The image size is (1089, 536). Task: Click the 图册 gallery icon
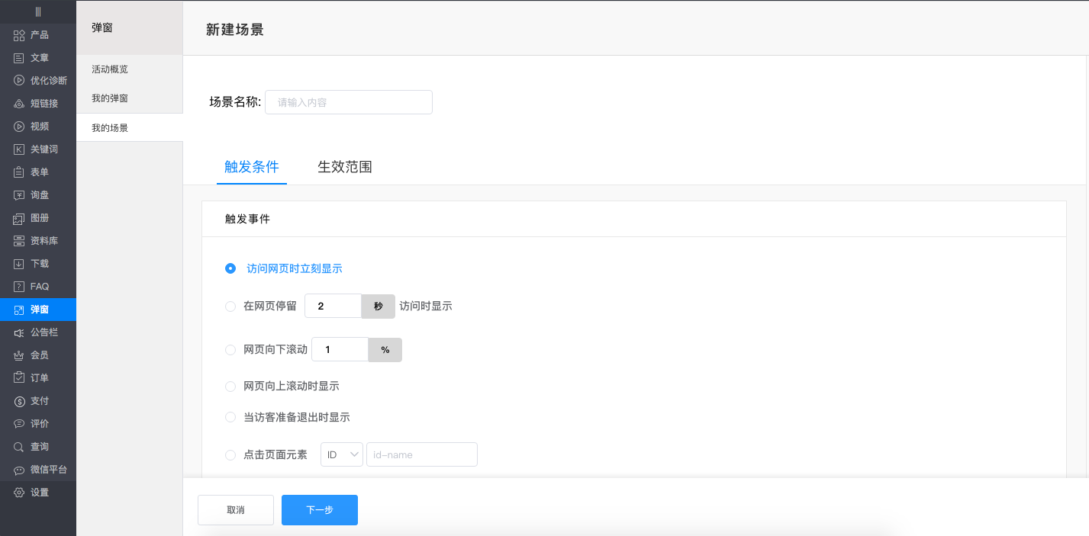click(19, 219)
